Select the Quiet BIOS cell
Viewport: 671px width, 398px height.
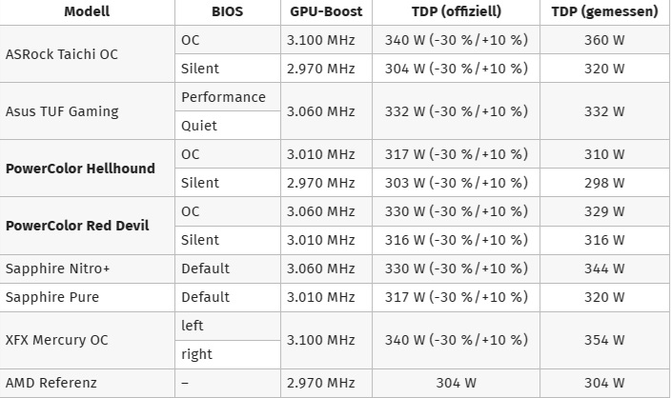tap(199, 126)
